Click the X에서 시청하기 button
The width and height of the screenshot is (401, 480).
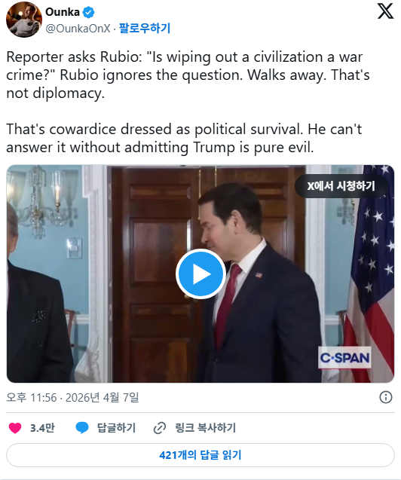pyautogui.click(x=341, y=186)
